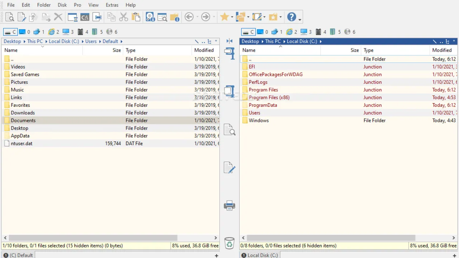
Task: Click the magnifier page icon in middle strip
Action: (229, 129)
